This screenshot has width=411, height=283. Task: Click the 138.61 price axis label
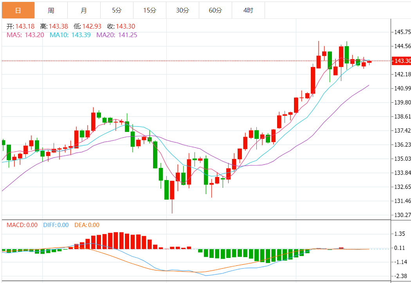coord(402,116)
